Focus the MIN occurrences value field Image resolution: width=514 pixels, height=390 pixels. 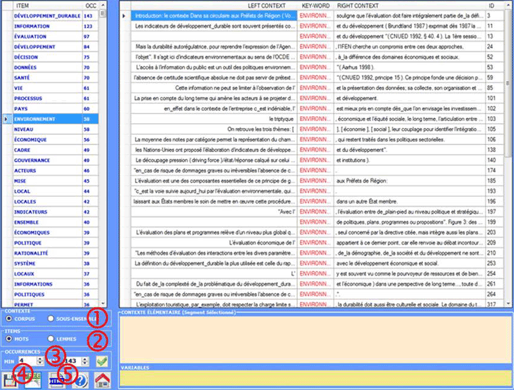tap(28, 361)
